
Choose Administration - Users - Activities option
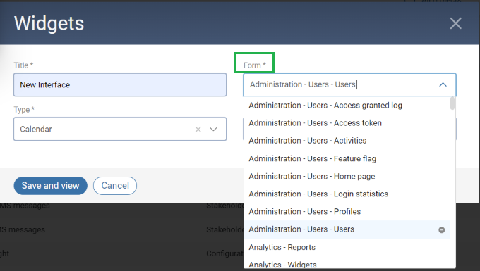coord(347,141)
